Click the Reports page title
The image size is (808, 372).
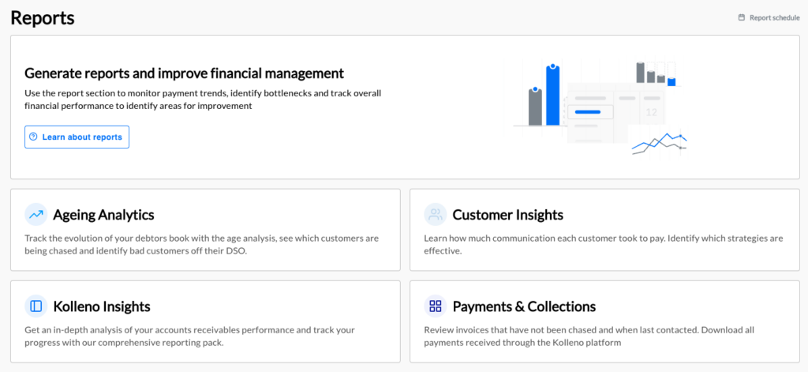point(43,17)
